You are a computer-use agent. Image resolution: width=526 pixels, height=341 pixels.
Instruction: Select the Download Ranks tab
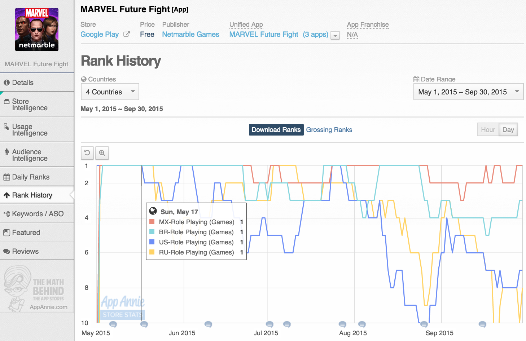click(276, 130)
